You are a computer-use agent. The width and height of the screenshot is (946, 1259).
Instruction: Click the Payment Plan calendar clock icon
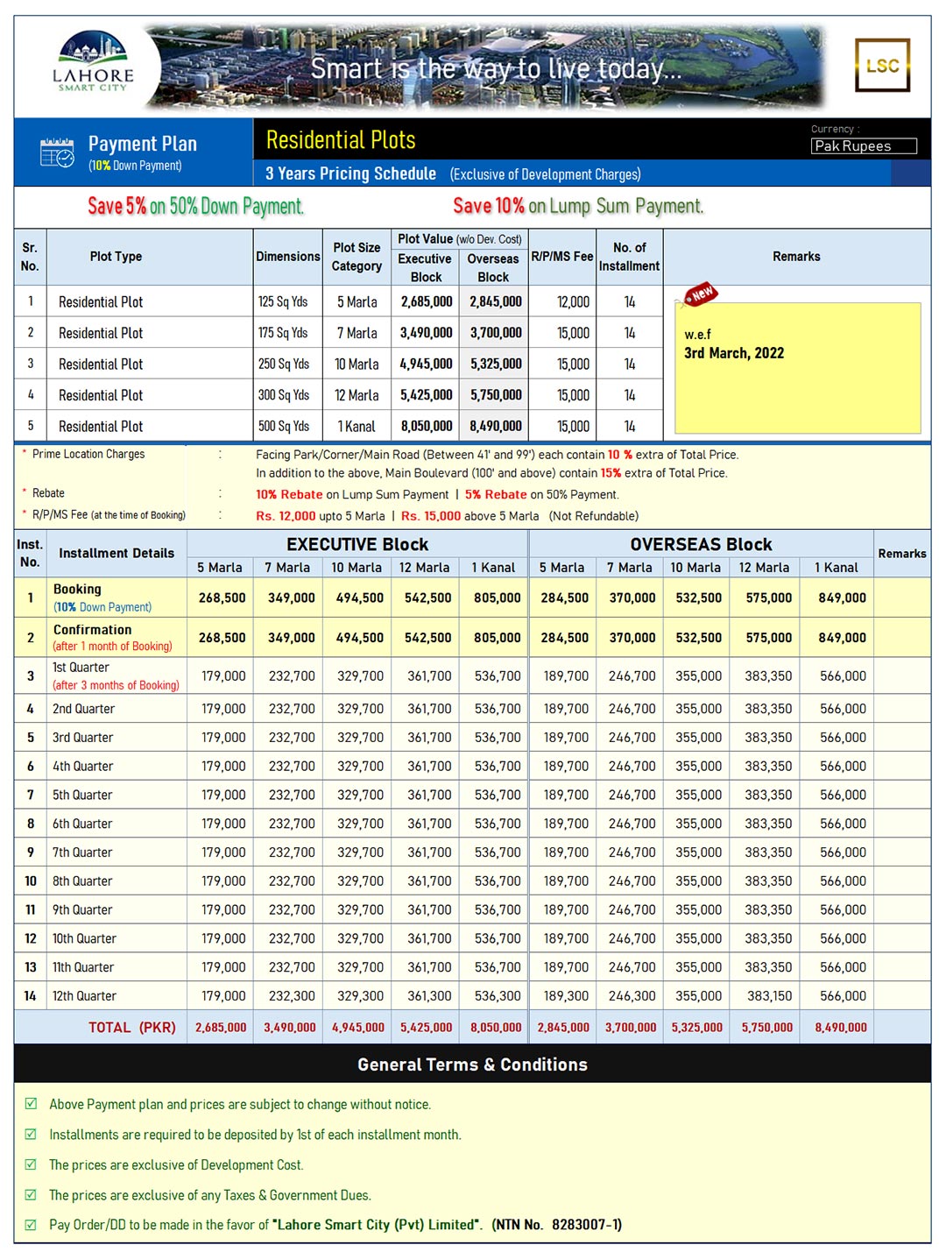click(57, 152)
